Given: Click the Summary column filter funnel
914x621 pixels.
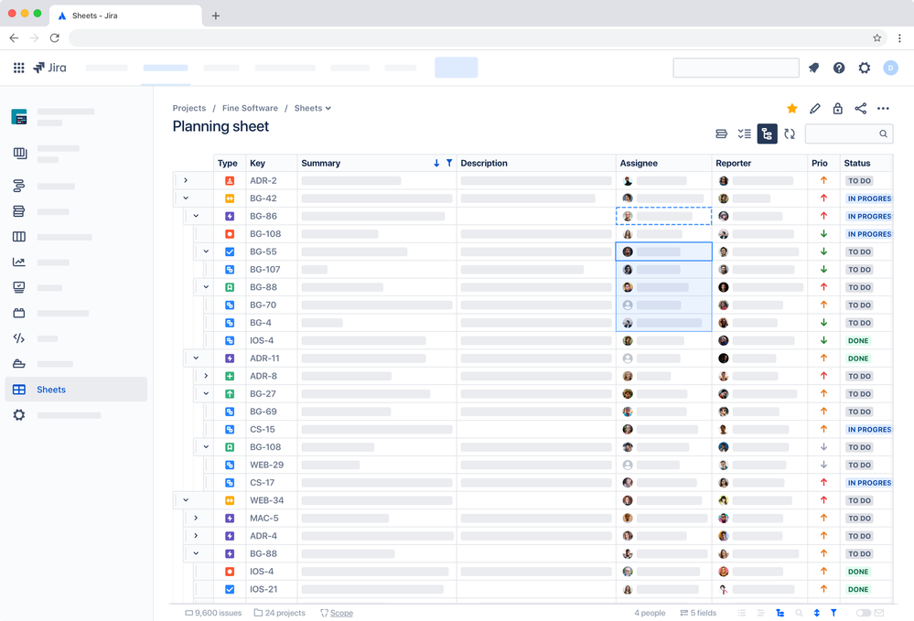Looking at the screenshot, I should tap(449, 163).
